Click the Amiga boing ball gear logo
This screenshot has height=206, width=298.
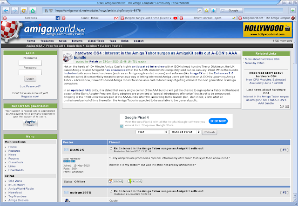pyautogui.click(x=10, y=31)
